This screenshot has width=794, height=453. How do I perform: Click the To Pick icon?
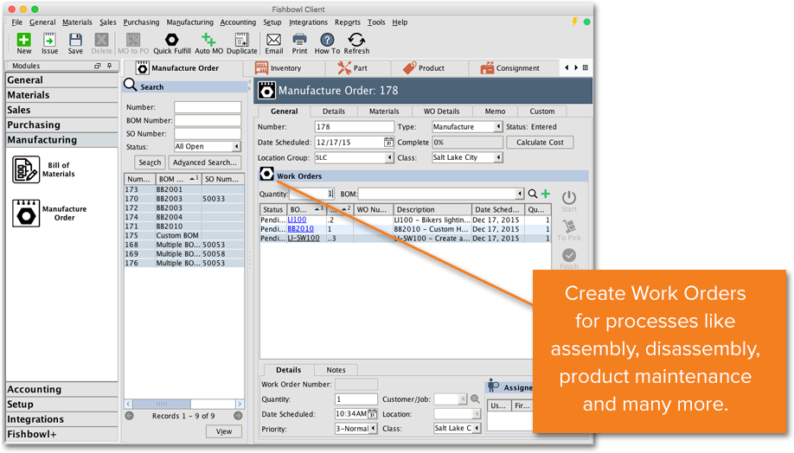[568, 226]
